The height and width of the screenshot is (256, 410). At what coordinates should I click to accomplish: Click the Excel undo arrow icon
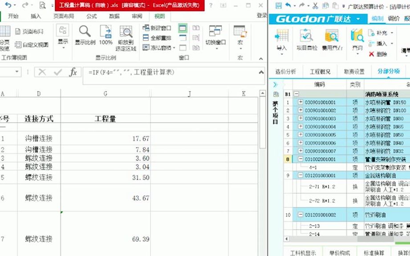[8, 5]
